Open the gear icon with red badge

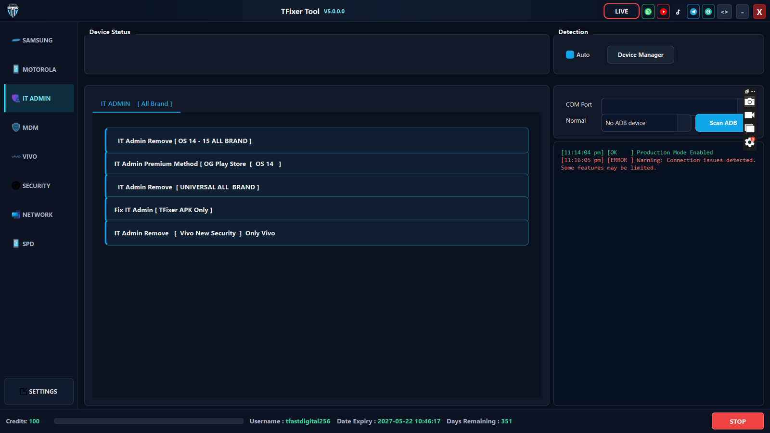(750, 142)
